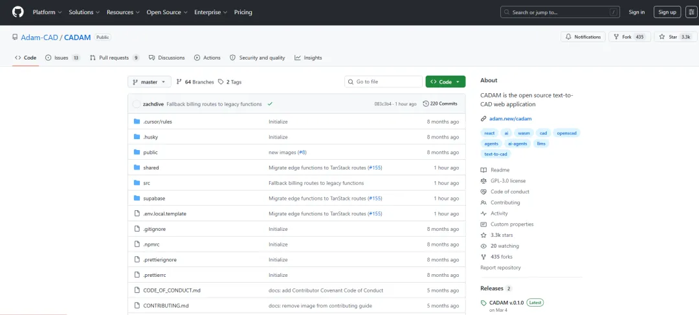Switch to the Issues tab
The height and width of the screenshot is (315, 699).
[63, 58]
